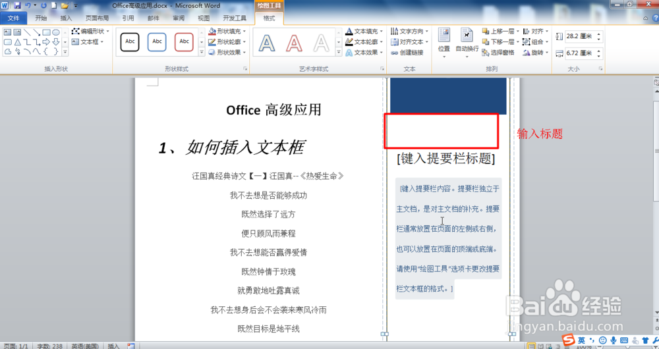Screen dimensions: 659x349
Task: Select the oval shape
Action: click(56, 32)
